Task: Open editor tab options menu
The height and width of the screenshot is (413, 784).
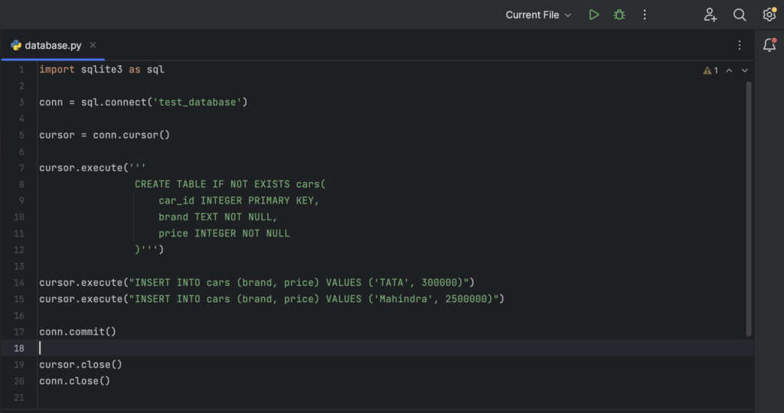Action: click(740, 45)
